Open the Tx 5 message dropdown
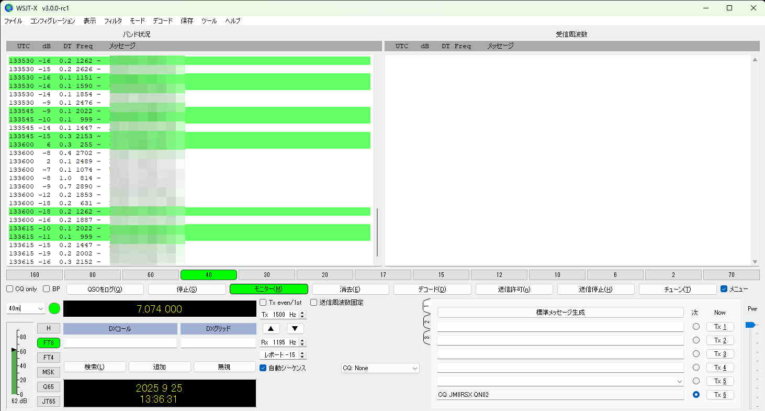765x411 pixels. tap(679, 381)
